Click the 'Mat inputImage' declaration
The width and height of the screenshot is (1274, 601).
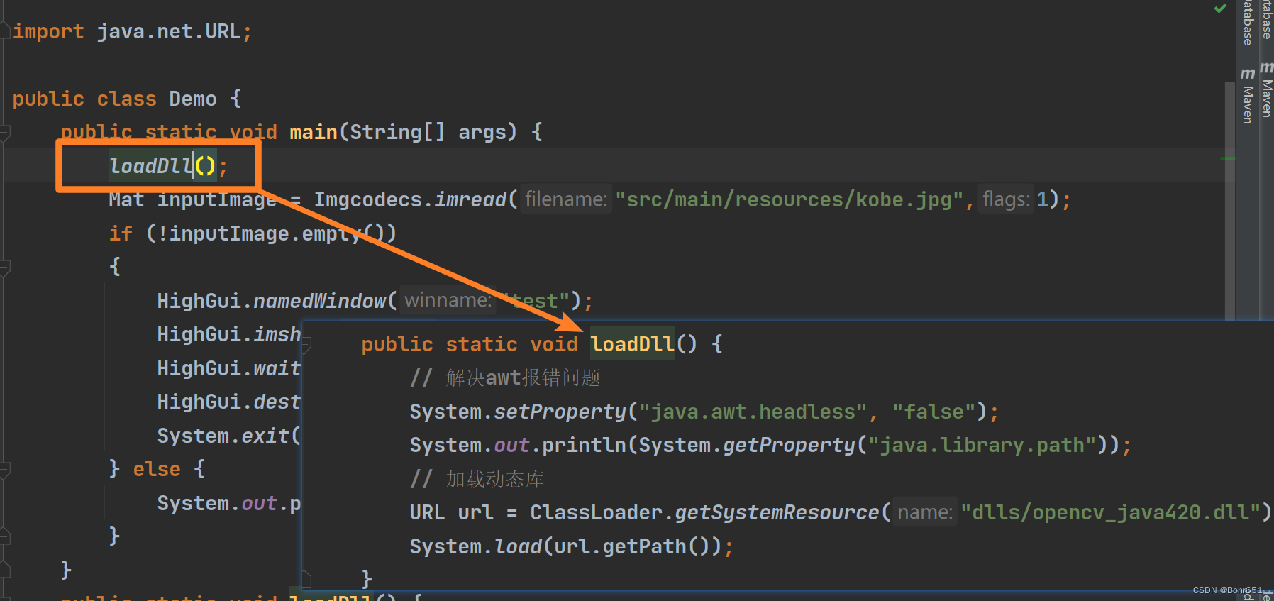192,199
